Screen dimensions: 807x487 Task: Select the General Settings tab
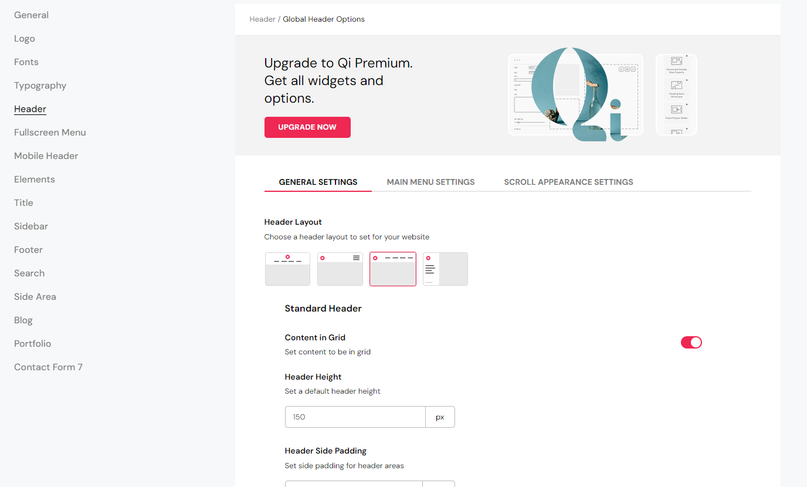pyautogui.click(x=318, y=182)
